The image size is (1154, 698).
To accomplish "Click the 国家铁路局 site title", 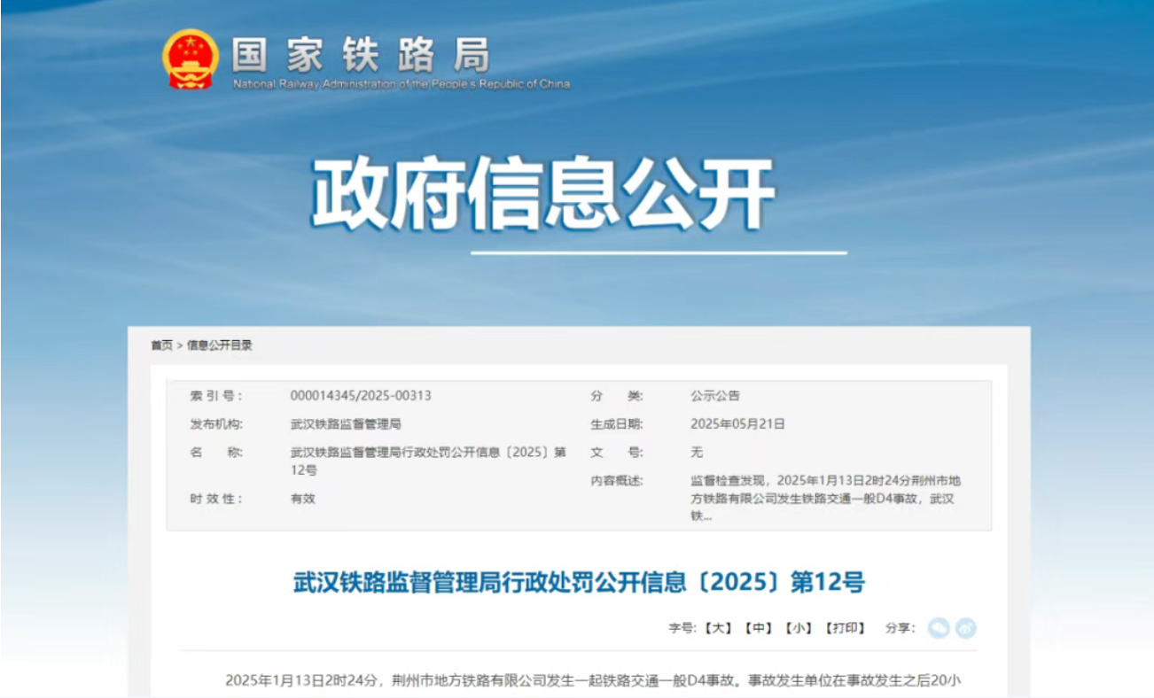I will 361,56.
